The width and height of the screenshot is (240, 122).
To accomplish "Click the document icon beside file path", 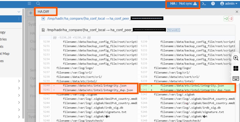I will pos(43,30).
